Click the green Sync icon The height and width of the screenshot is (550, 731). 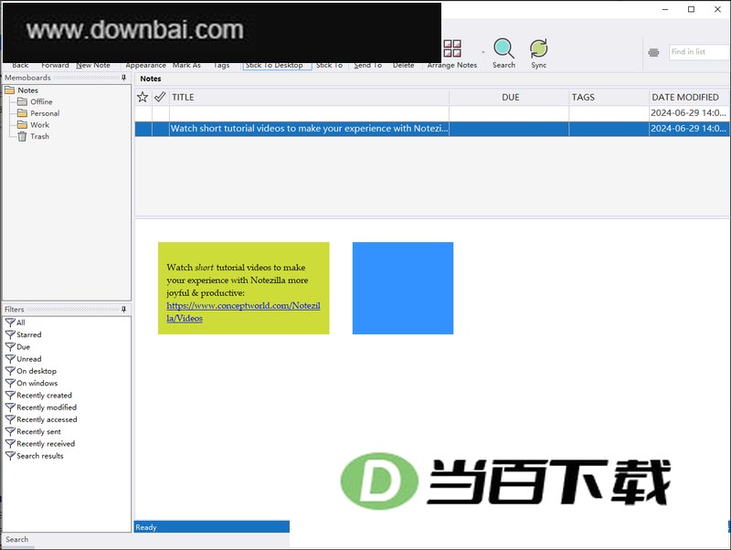(x=538, y=48)
